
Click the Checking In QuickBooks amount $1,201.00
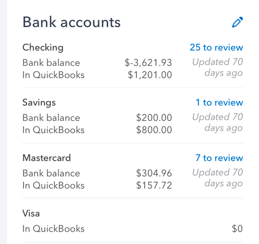click(x=150, y=75)
